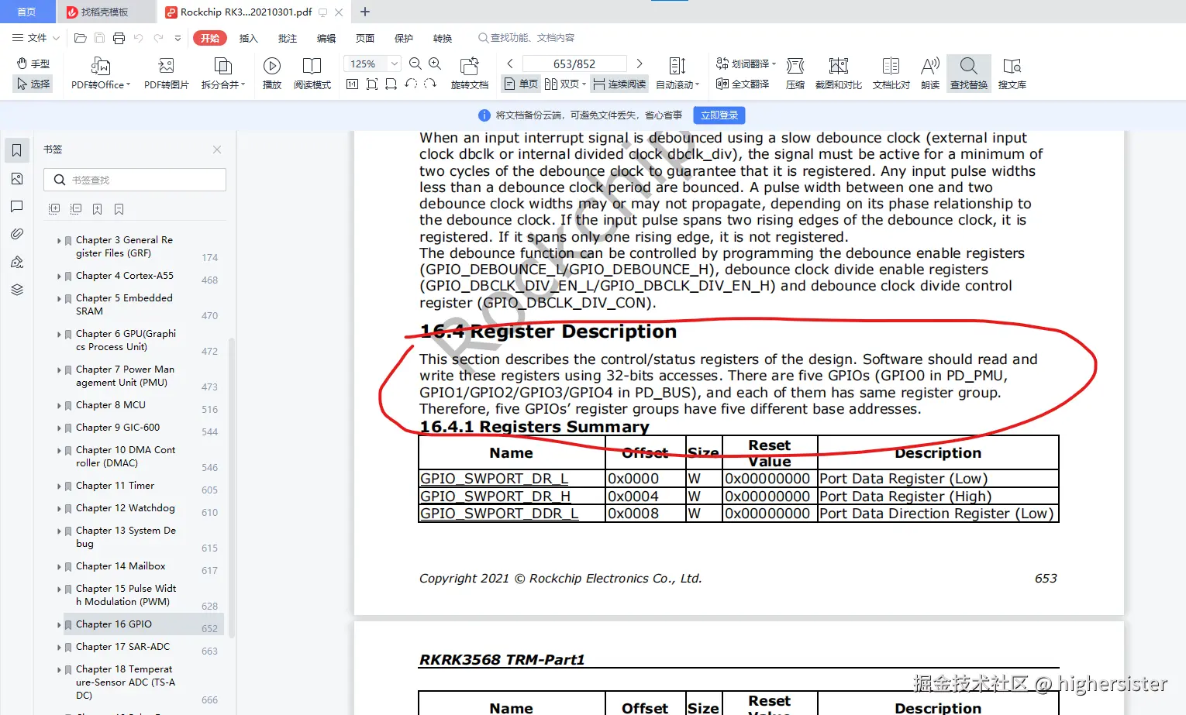Screen dimensions: 1186x715
Task: Open the 文件 file menu
Action: pos(36,38)
